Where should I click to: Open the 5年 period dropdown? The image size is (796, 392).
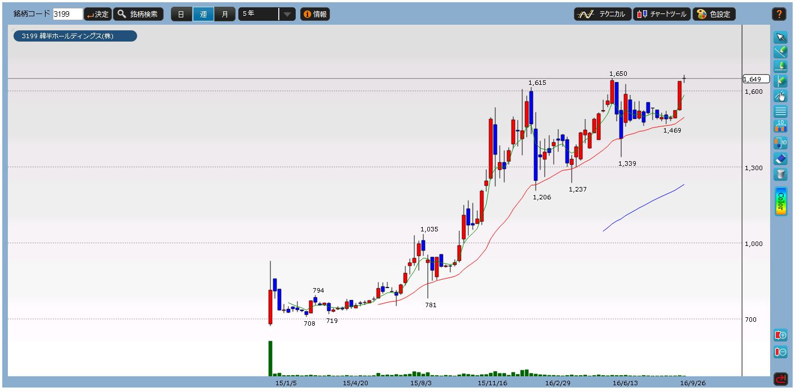tap(287, 14)
